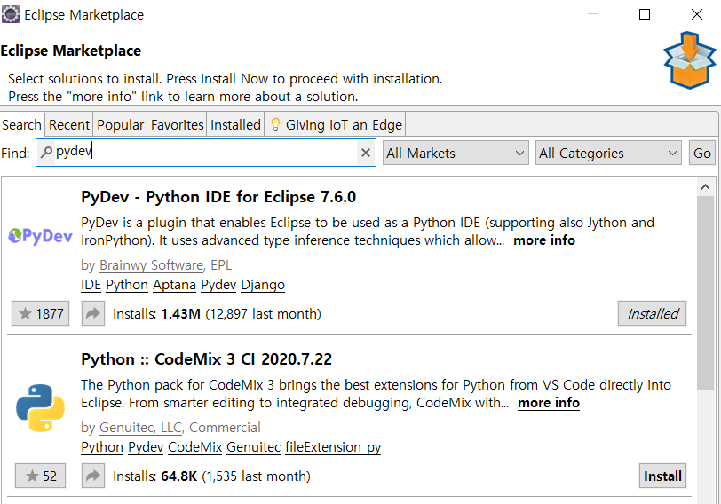Click Python :: CodeMix 3 CI title
The height and width of the screenshot is (504, 721).
click(207, 358)
